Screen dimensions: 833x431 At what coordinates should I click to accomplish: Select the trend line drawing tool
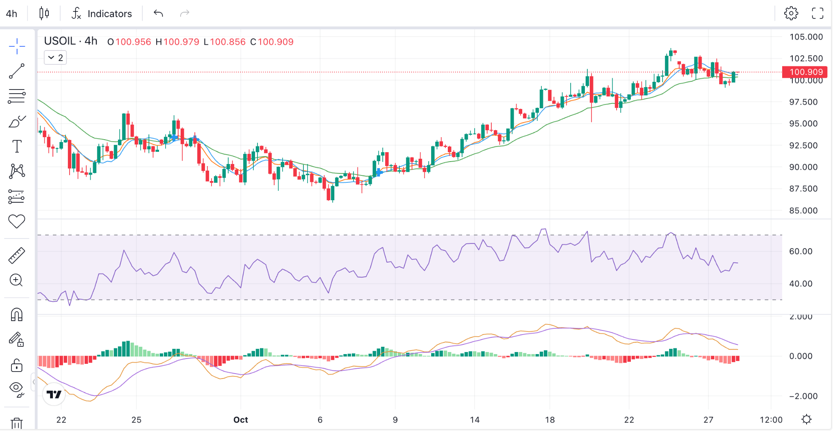tap(17, 71)
